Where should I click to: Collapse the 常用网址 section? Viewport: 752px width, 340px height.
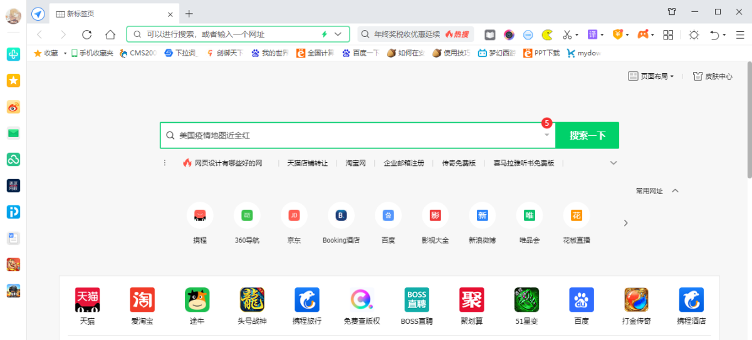[x=675, y=191]
